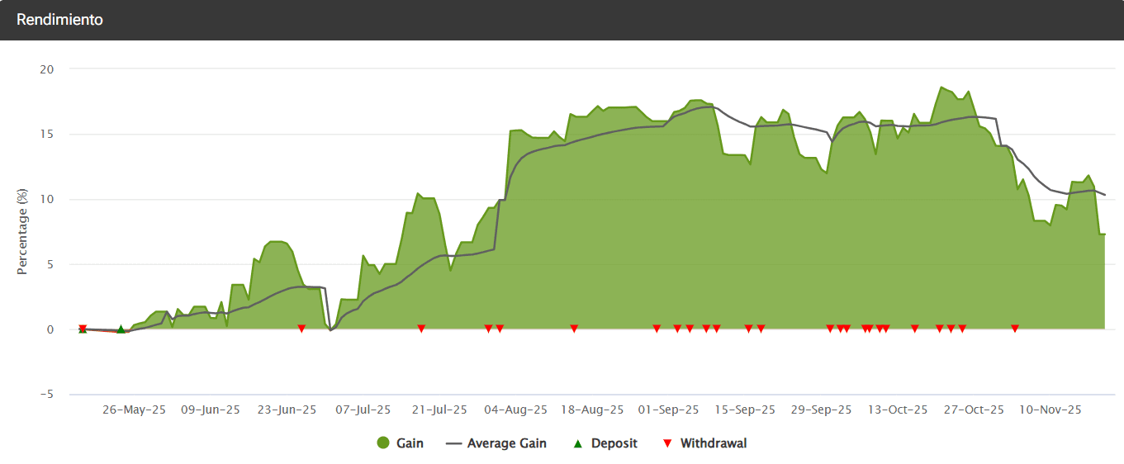Click the red Withdrawal triangle legend icon

667,443
